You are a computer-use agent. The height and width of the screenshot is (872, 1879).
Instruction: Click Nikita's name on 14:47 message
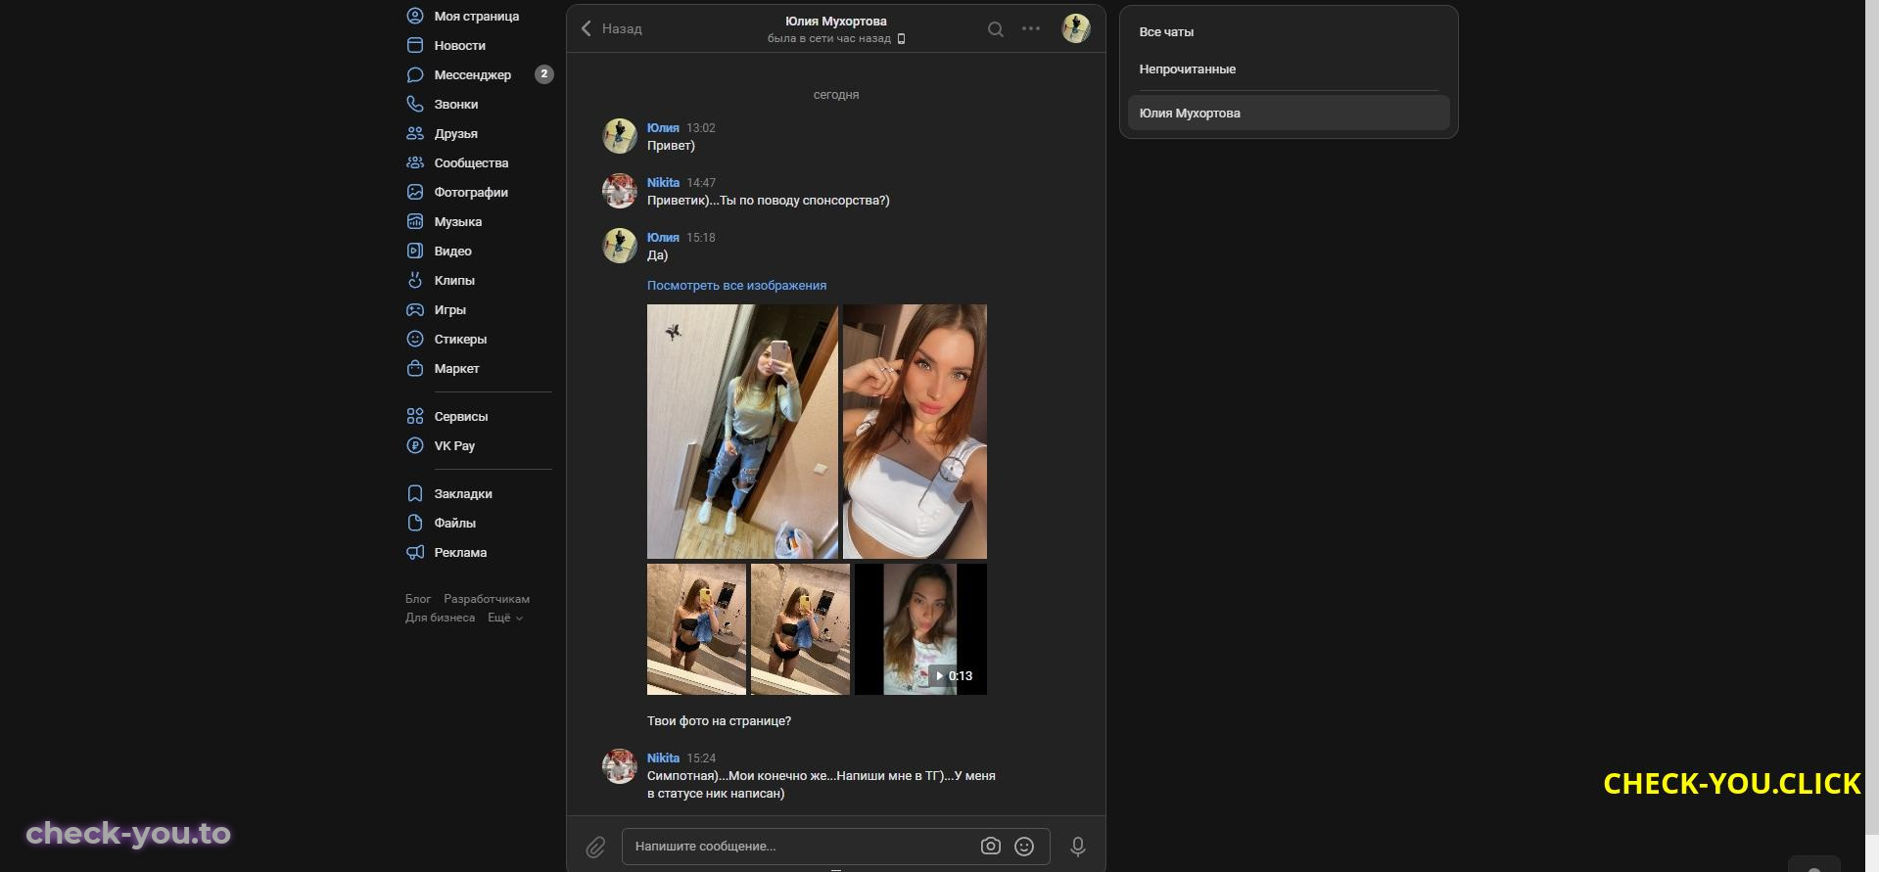663,183
